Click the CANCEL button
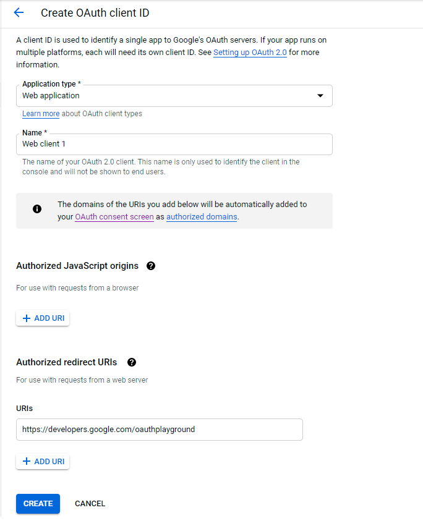 coord(90,504)
